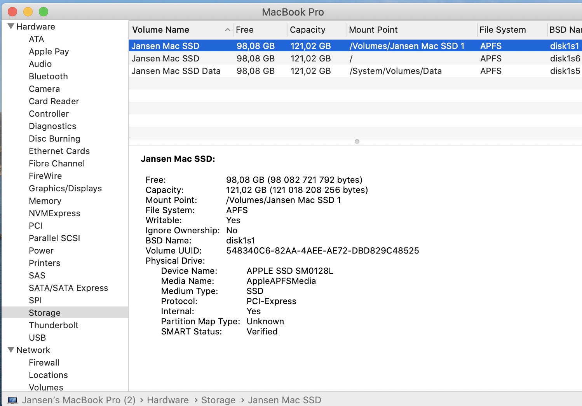This screenshot has height=406, width=582.
Task: Click Jansen's MacBook Pro (2) in path bar
Action: 79,400
